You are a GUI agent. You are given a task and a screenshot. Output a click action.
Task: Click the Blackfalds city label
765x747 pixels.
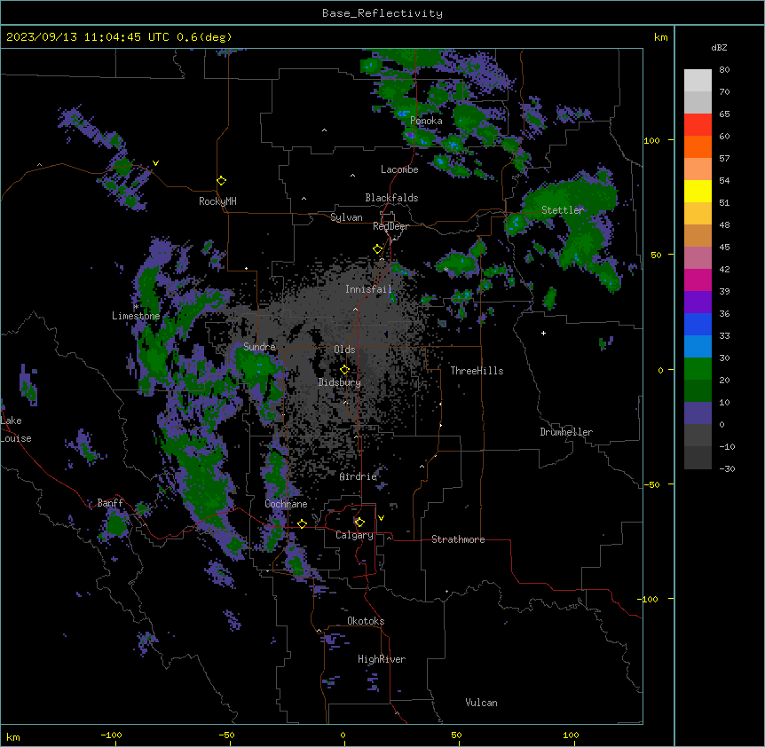click(391, 198)
